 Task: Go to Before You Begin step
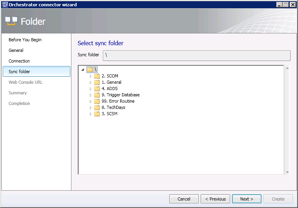(x=25, y=40)
